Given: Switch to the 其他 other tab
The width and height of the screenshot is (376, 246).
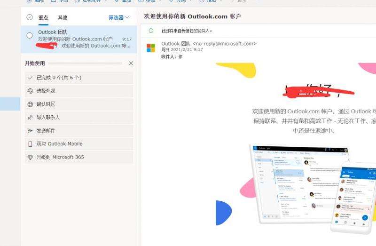Looking at the screenshot, I should pyautogui.click(x=62, y=17).
